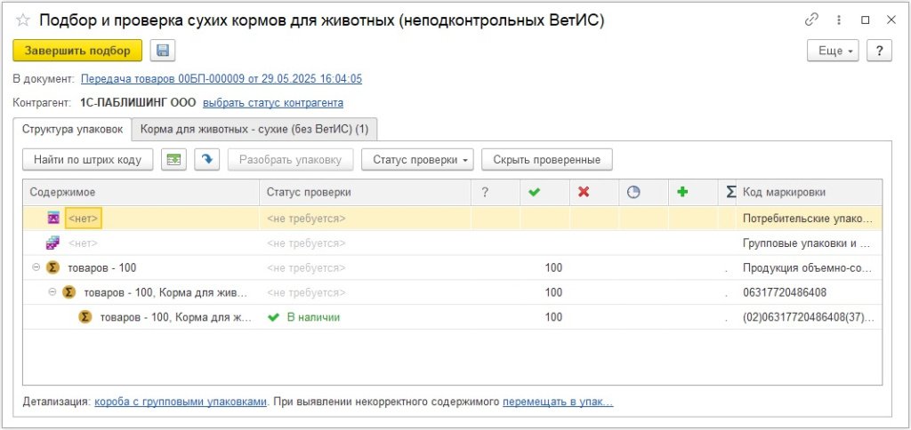The height and width of the screenshot is (430, 911).
Task: Click the save floppy disk icon
Action: (163, 51)
